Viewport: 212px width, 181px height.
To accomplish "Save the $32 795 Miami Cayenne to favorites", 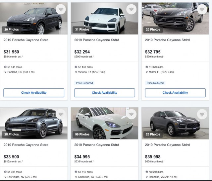I will (202, 9).
